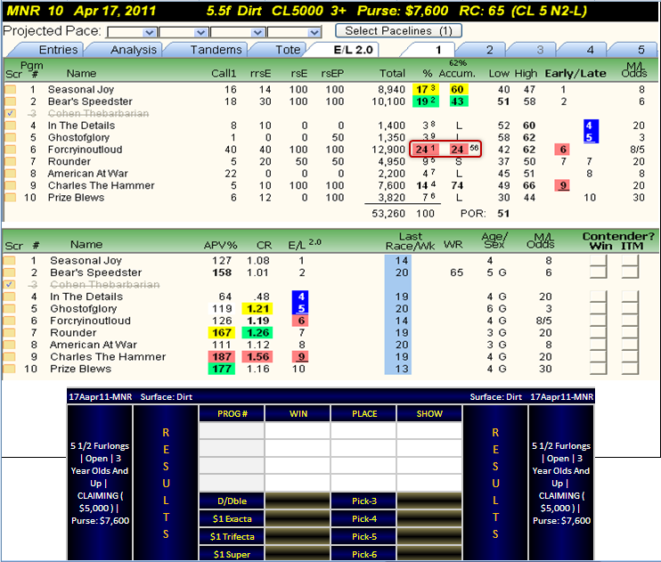Toggle scratch box for Bear's Speedster in top table
Screen dimensions: 661x562
pos(11,102)
